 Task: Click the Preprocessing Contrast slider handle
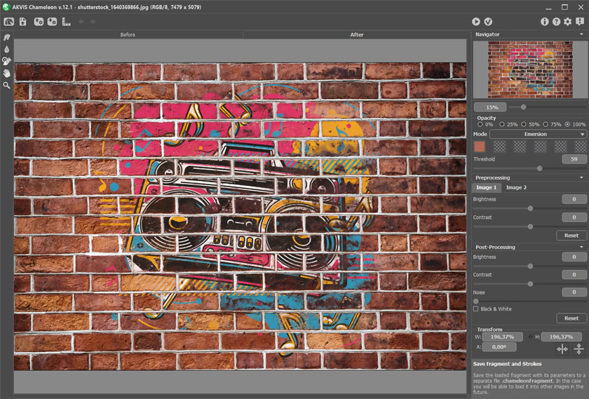click(530, 226)
